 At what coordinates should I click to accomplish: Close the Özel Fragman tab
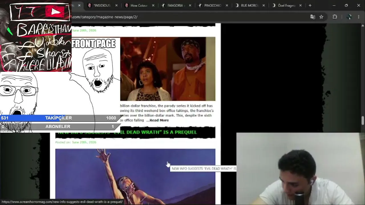coord(300,5)
